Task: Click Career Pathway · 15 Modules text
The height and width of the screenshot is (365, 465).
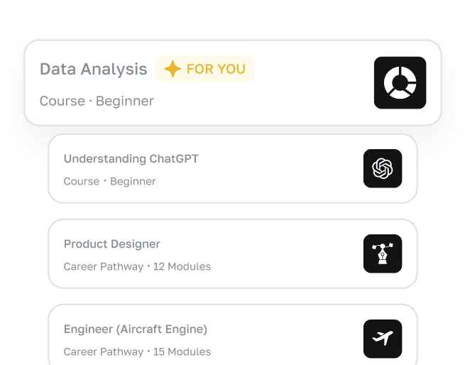Action: coord(137,352)
